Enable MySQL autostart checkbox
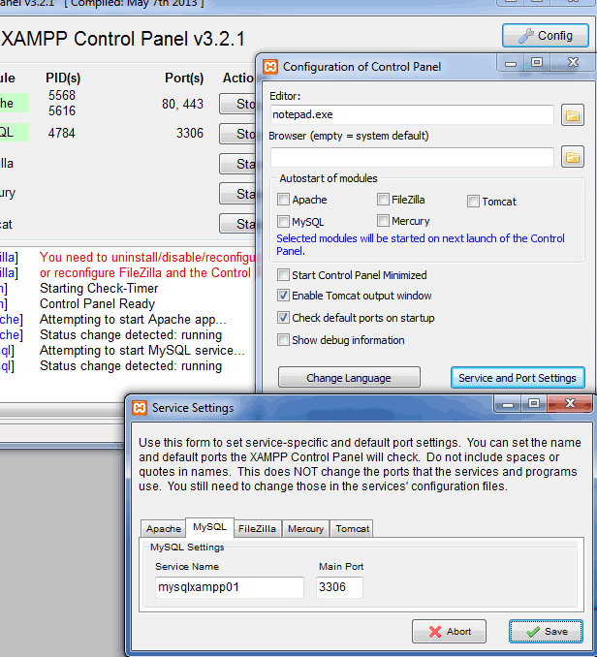 point(283,221)
